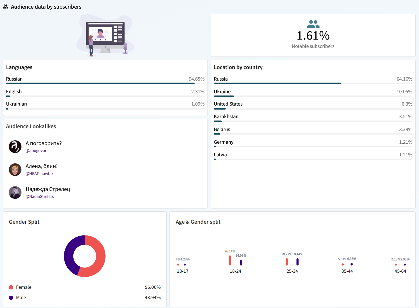Open the @HEATshowbiz handle link
The width and height of the screenshot is (419, 308).
pyautogui.click(x=39, y=174)
